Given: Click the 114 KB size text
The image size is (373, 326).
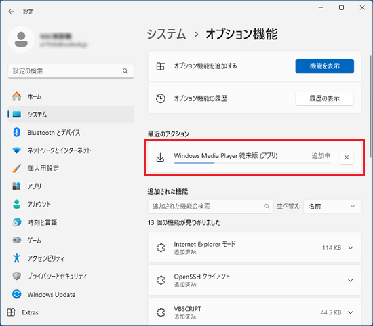Looking at the screenshot, I should (x=332, y=248).
